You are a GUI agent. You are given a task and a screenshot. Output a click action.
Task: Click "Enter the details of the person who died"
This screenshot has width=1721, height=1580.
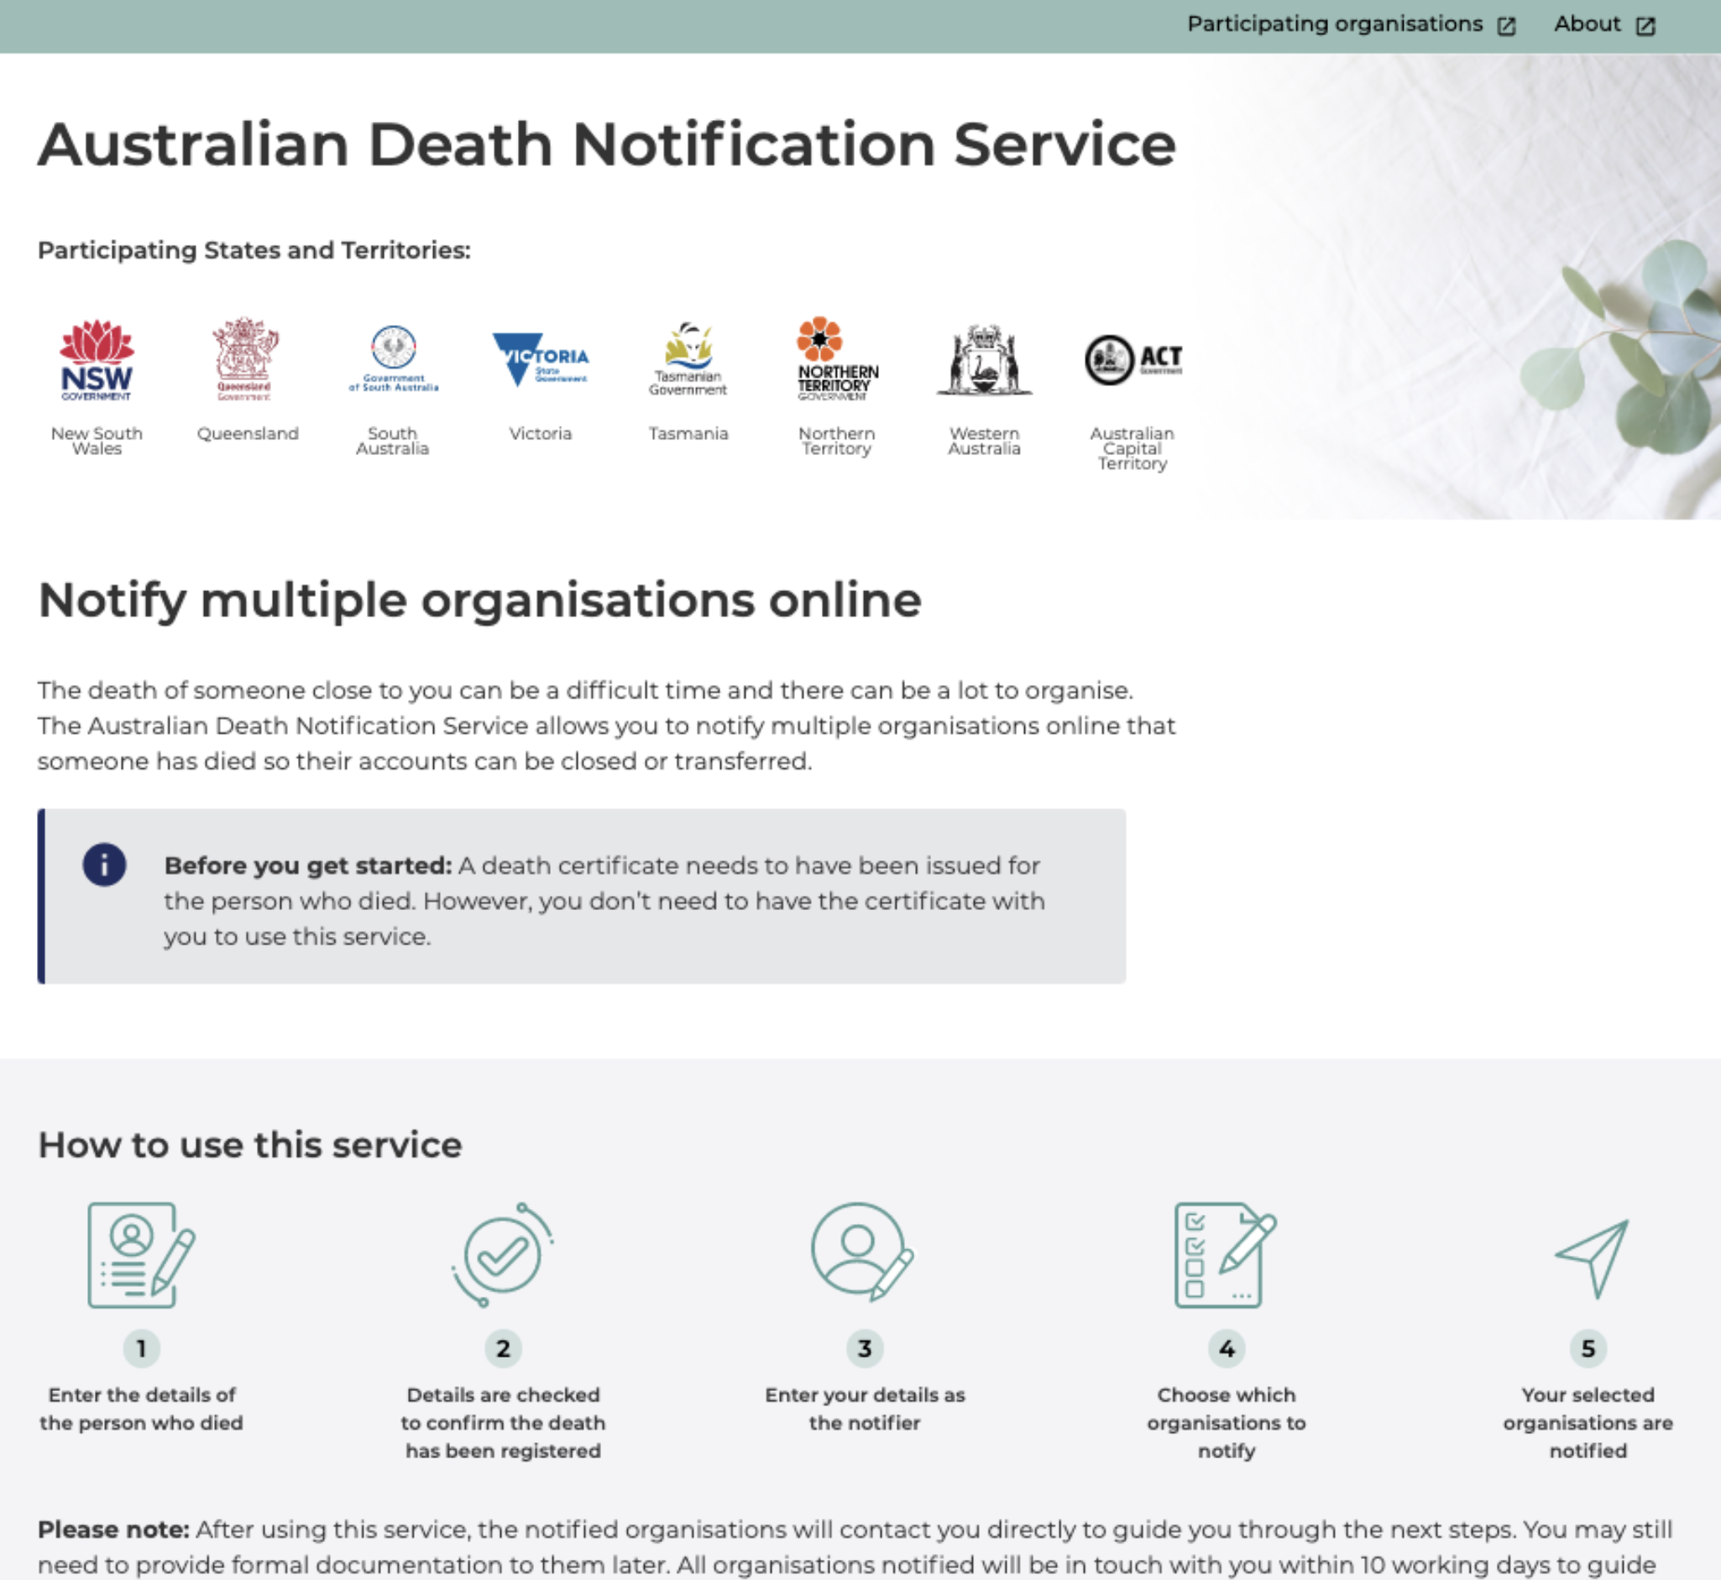(x=141, y=1408)
